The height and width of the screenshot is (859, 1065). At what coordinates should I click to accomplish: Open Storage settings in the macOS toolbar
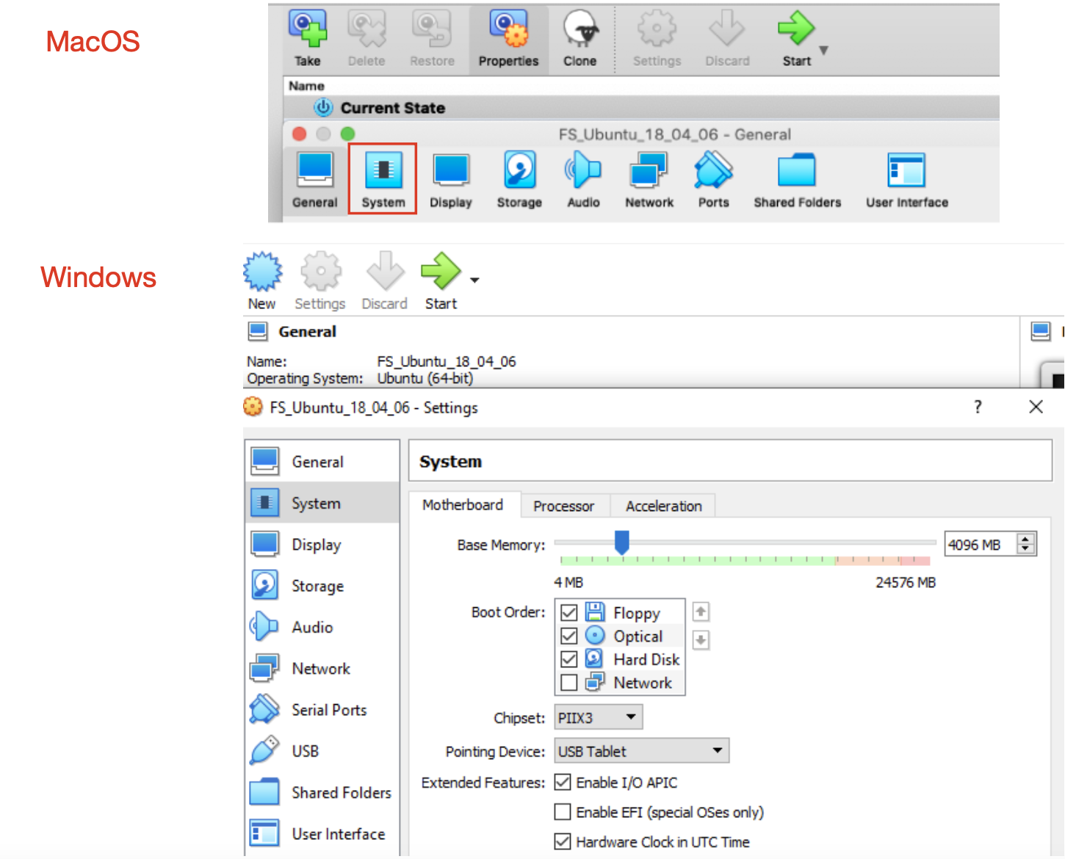pos(519,178)
